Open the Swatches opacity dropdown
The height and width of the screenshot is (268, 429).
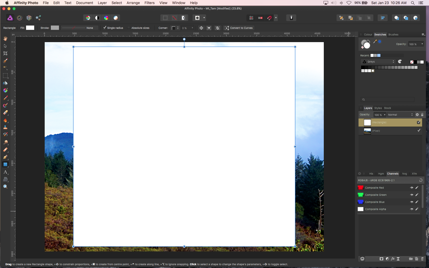tap(416, 44)
